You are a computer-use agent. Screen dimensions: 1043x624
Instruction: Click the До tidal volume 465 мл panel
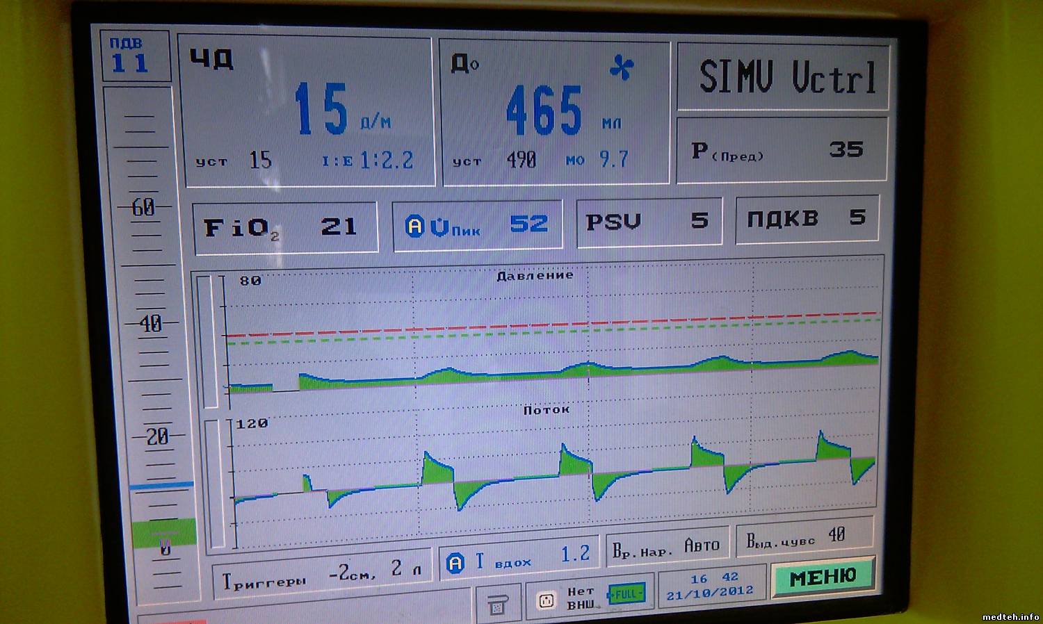tap(554, 113)
